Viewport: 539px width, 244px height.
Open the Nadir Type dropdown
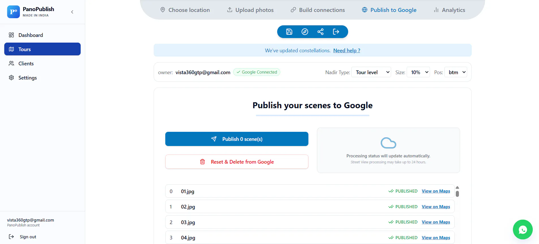[371, 72]
